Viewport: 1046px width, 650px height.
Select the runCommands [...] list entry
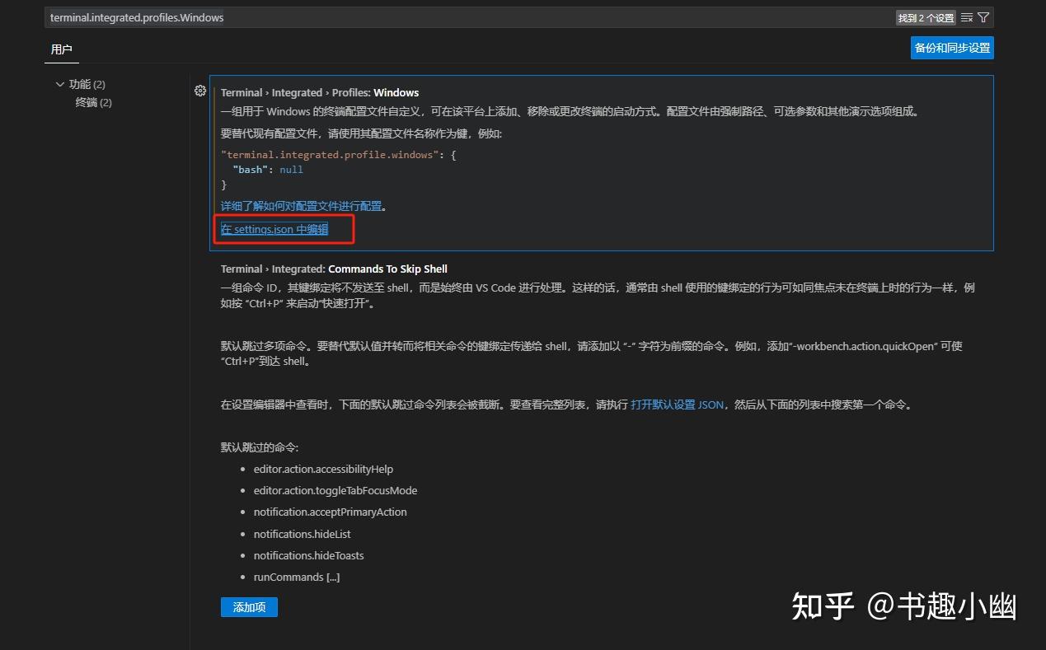(297, 577)
